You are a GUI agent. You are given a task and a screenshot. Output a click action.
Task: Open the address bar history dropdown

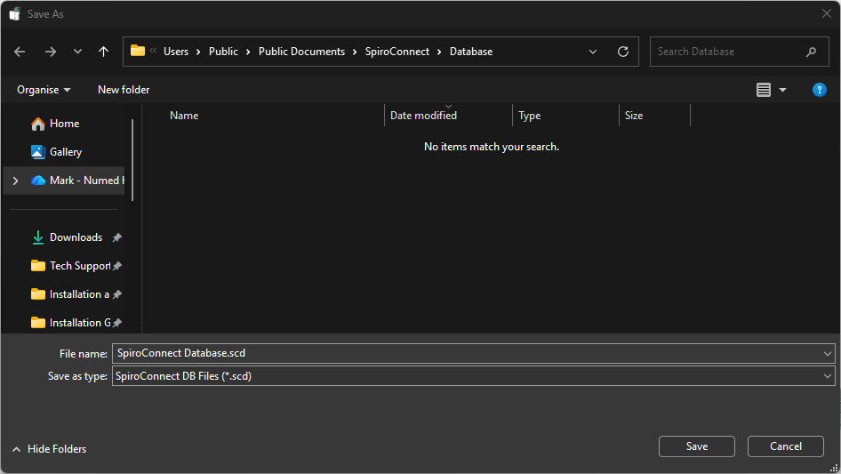coord(593,52)
